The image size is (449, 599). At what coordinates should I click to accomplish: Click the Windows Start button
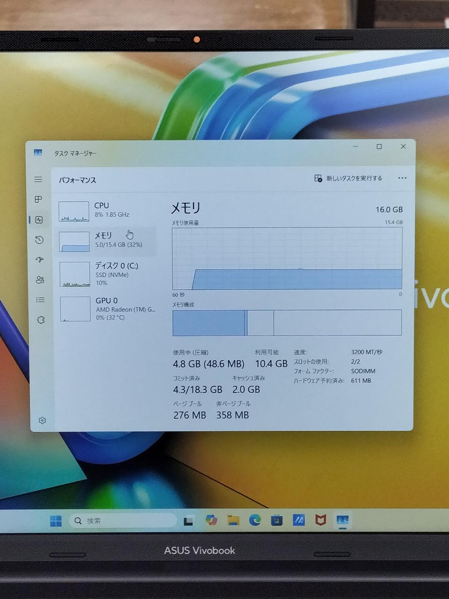pyautogui.click(x=56, y=521)
